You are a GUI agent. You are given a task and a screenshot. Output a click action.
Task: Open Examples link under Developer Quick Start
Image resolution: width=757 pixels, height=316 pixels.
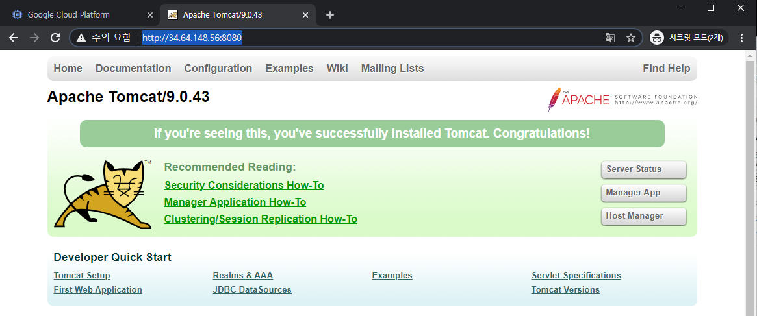pos(392,276)
